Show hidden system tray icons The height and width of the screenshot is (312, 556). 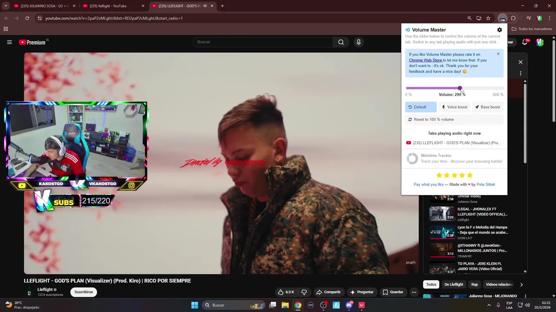[489, 305]
